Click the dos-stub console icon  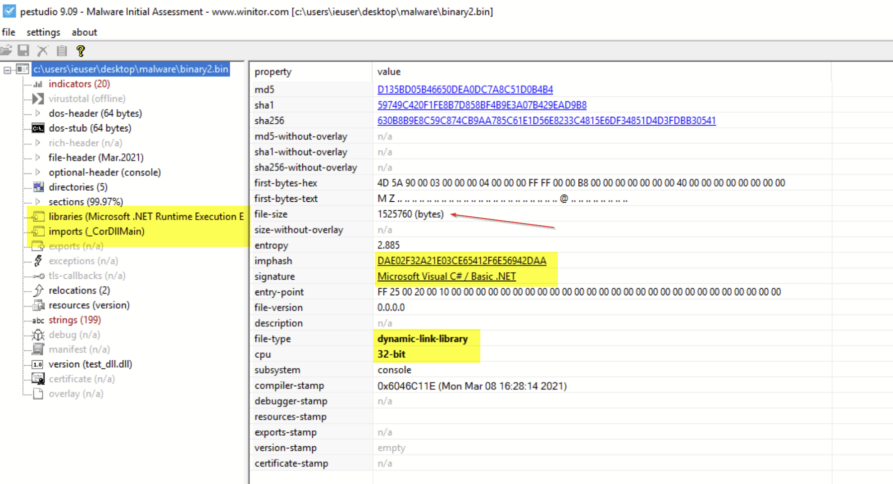coord(38,128)
